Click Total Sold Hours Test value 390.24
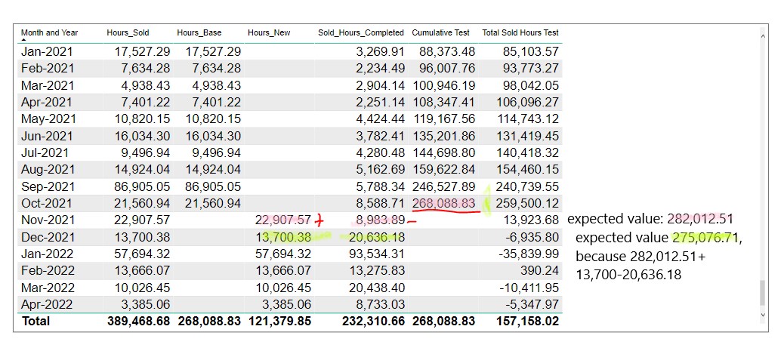The width and height of the screenshot is (784, 357). tap(541, 271)
